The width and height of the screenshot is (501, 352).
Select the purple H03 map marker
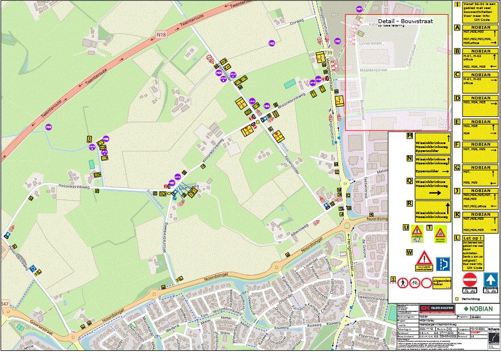(x=273, y=43)
